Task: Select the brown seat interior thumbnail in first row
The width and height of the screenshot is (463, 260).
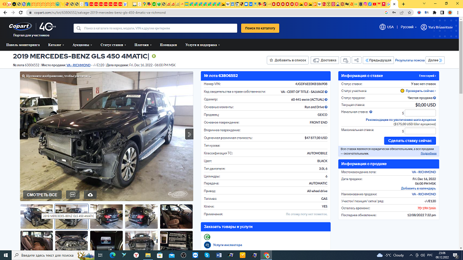Action: 177,217
